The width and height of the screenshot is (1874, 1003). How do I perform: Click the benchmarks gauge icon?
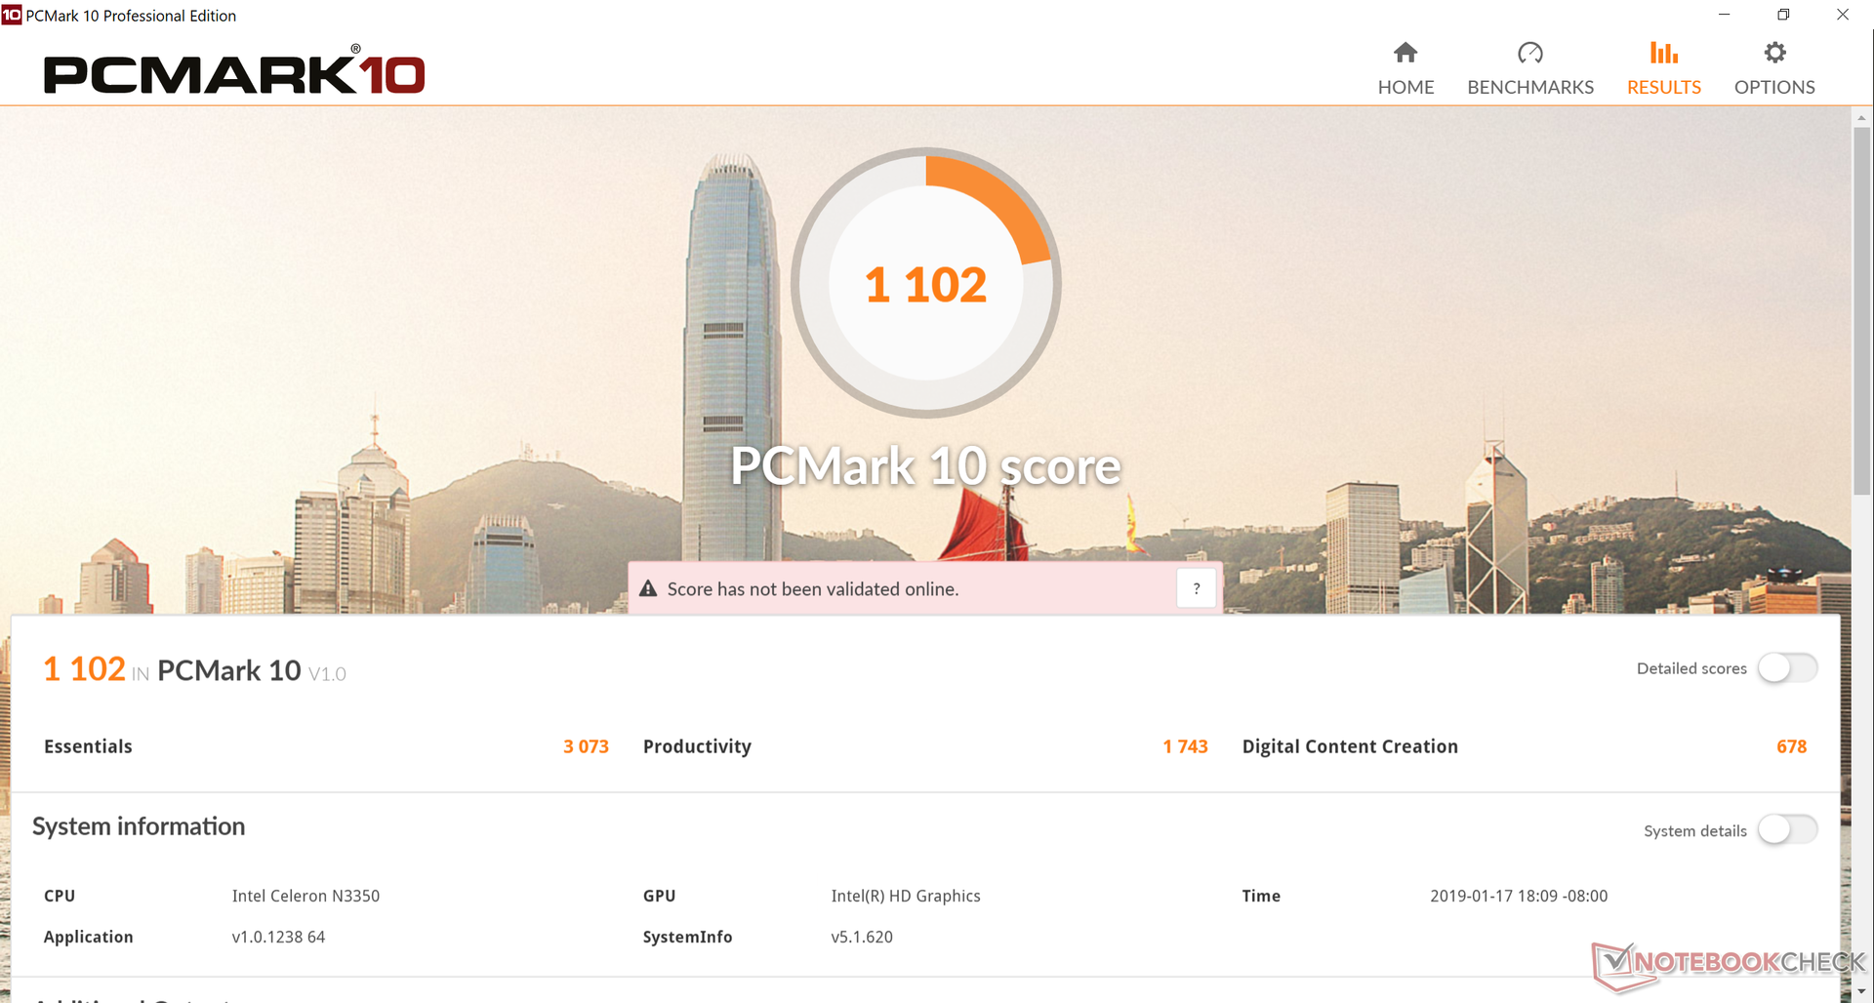point(1530,53)
